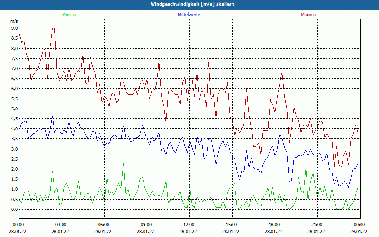Click the 7,0 y-axis value

[x=15, y=68]
